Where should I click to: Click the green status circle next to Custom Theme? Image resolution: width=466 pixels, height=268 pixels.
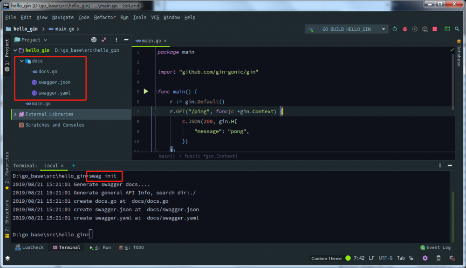(x=348, y=258)
